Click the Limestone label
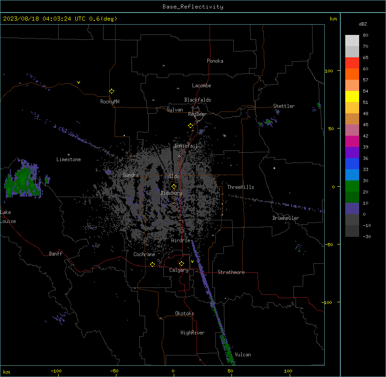The height and width of the screenshot is (377, 386). [69, 159]
